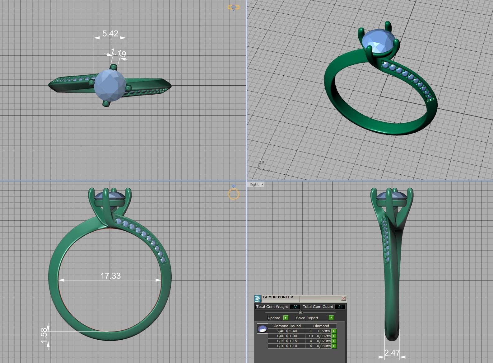The image size is (493, 363).
Task: Run Update with green arrow
Action: click(286, 318)
